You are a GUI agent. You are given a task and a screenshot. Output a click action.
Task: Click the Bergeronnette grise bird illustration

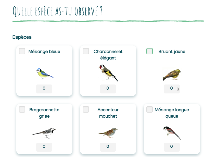pos(44,133)
